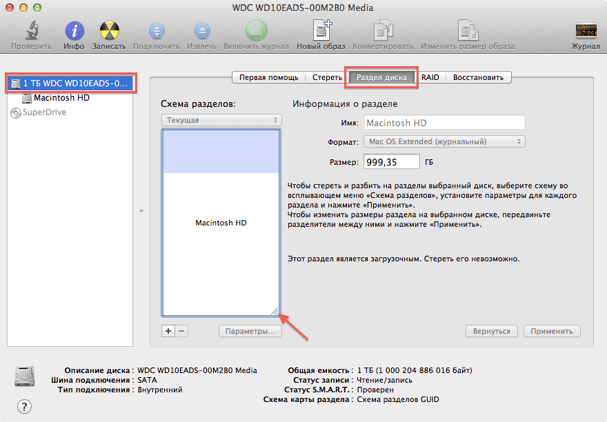
Task: Open the Схема разделов Текущая dropdown
Action: (221, 120)
